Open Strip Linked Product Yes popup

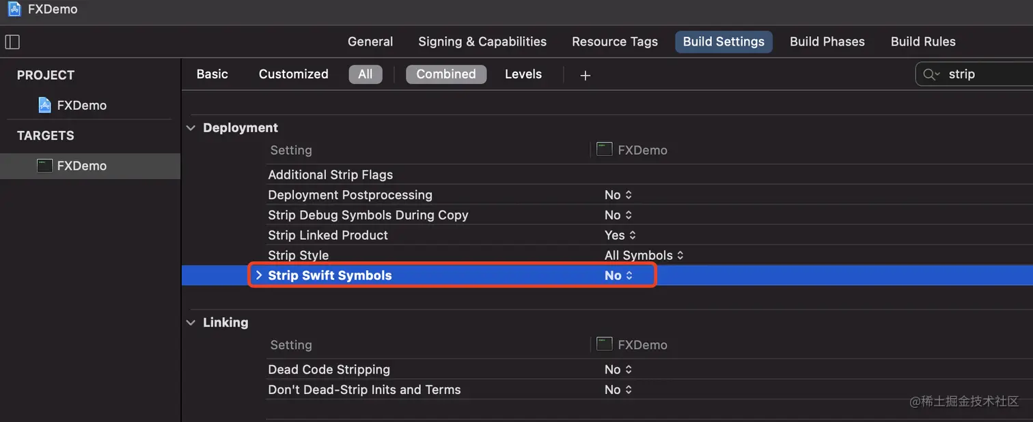pos(620,235)
